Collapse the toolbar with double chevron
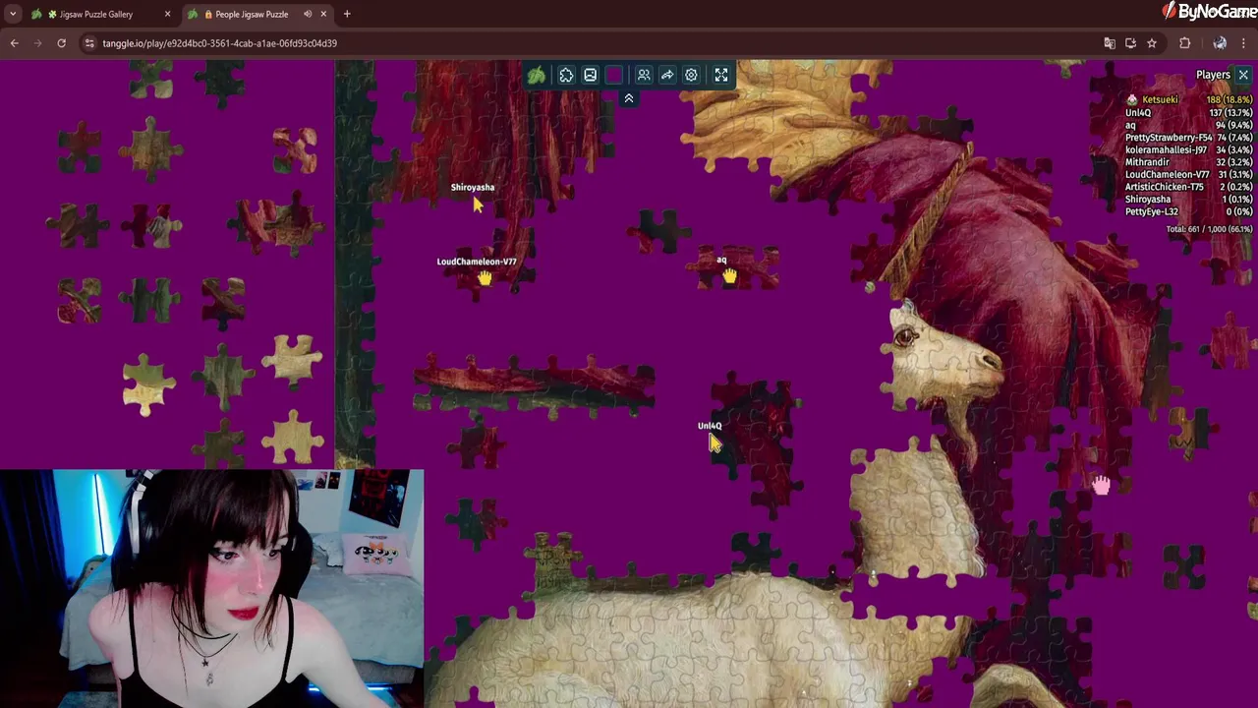The image size is (1258, 708). coord(629,98)
